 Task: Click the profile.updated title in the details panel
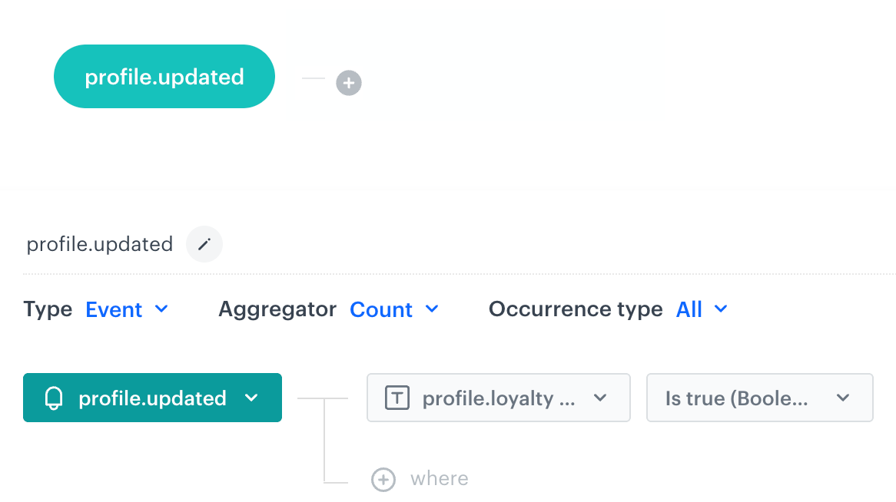pyautogui.click(x=100, y=244)
